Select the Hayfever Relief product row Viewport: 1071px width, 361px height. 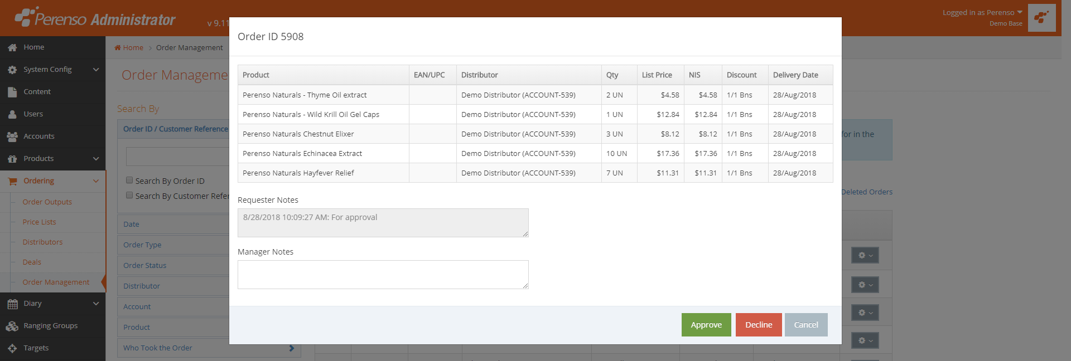point(535,173)
